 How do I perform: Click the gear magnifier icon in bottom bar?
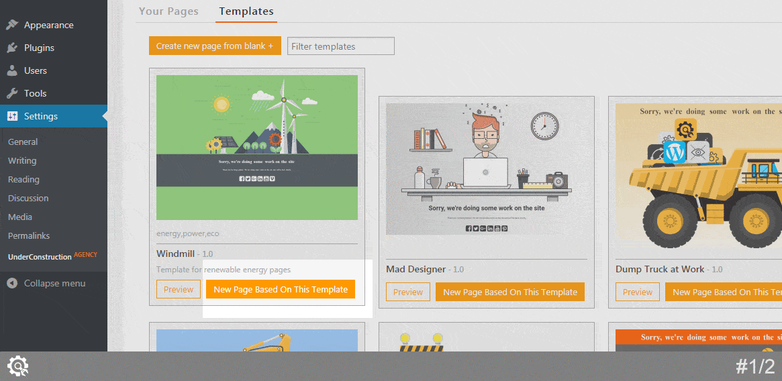17,366
